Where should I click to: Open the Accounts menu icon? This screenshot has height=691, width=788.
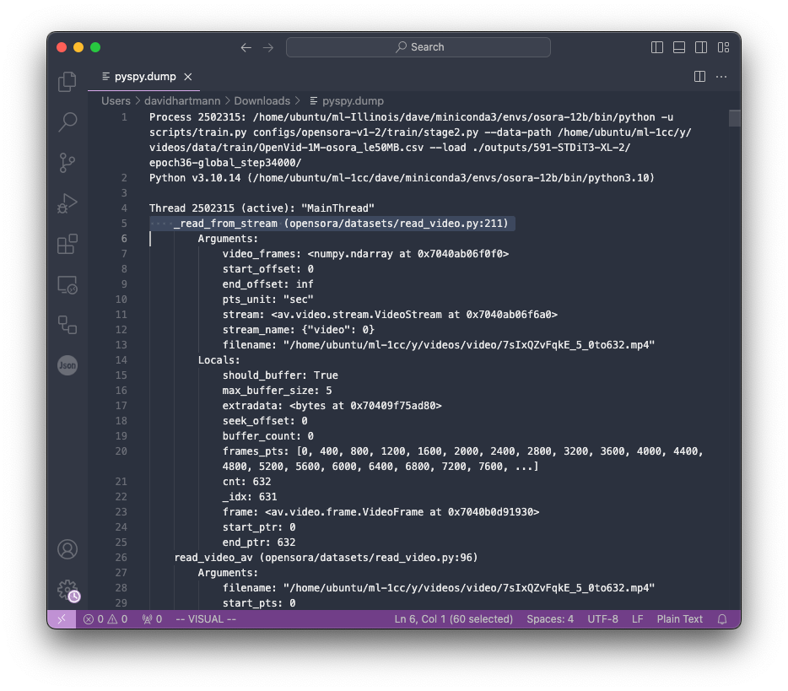tap(67, 549)
